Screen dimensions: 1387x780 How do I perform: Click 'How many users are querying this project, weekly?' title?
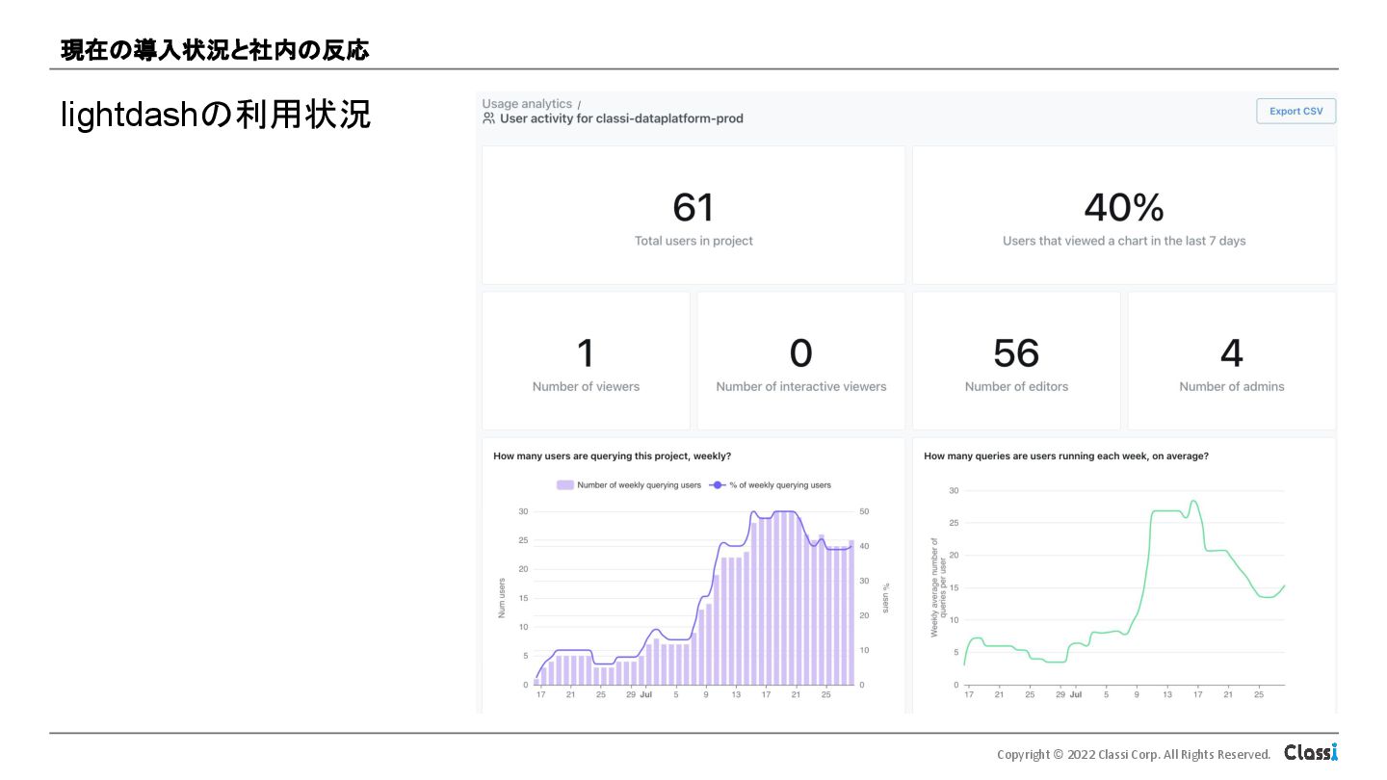(x=612, y=456)
